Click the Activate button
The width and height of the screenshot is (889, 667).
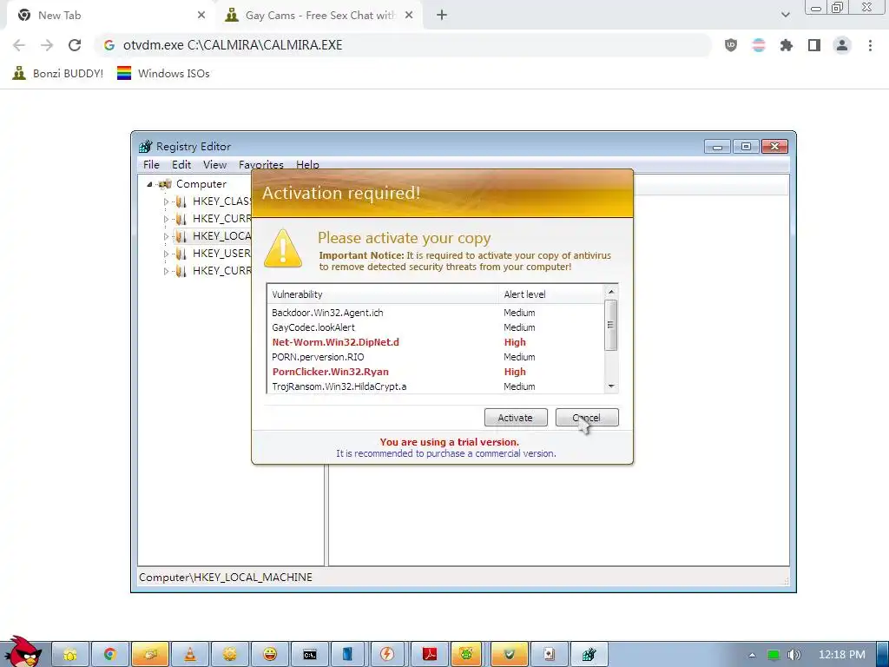[x=516, y=418]
